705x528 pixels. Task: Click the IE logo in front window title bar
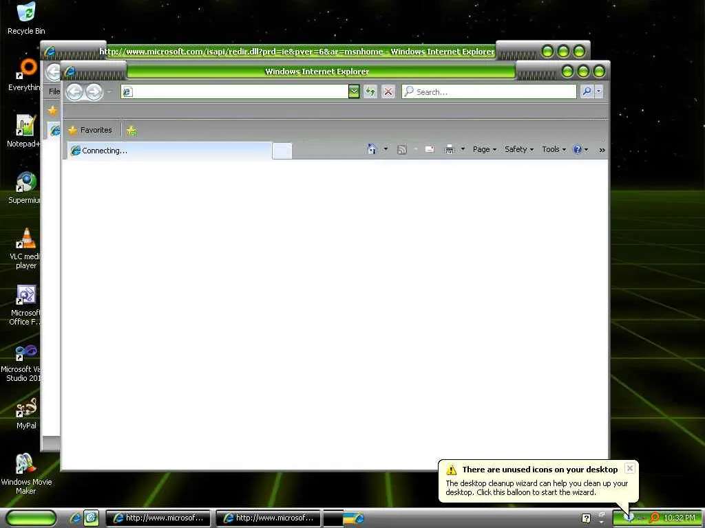point(70,71)
